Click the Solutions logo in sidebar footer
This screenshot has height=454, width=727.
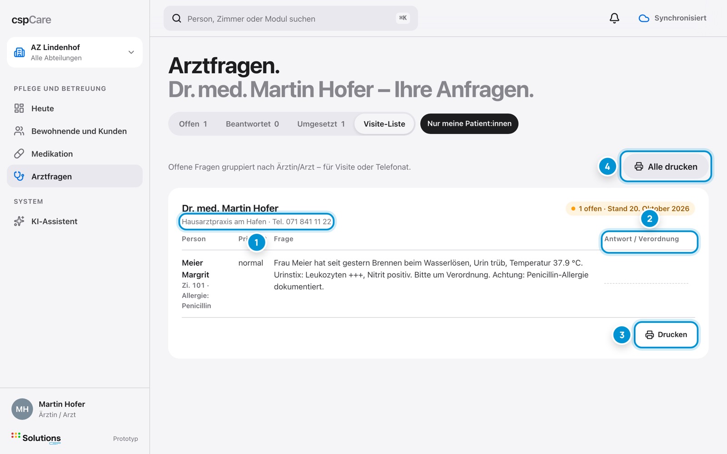(x=36, y=438)
